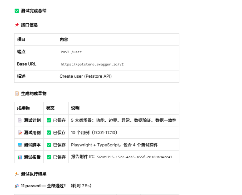This screenshot has width=242, height=195.
Task: Click the heading text 测试执行结果
Action: (34, 174)
